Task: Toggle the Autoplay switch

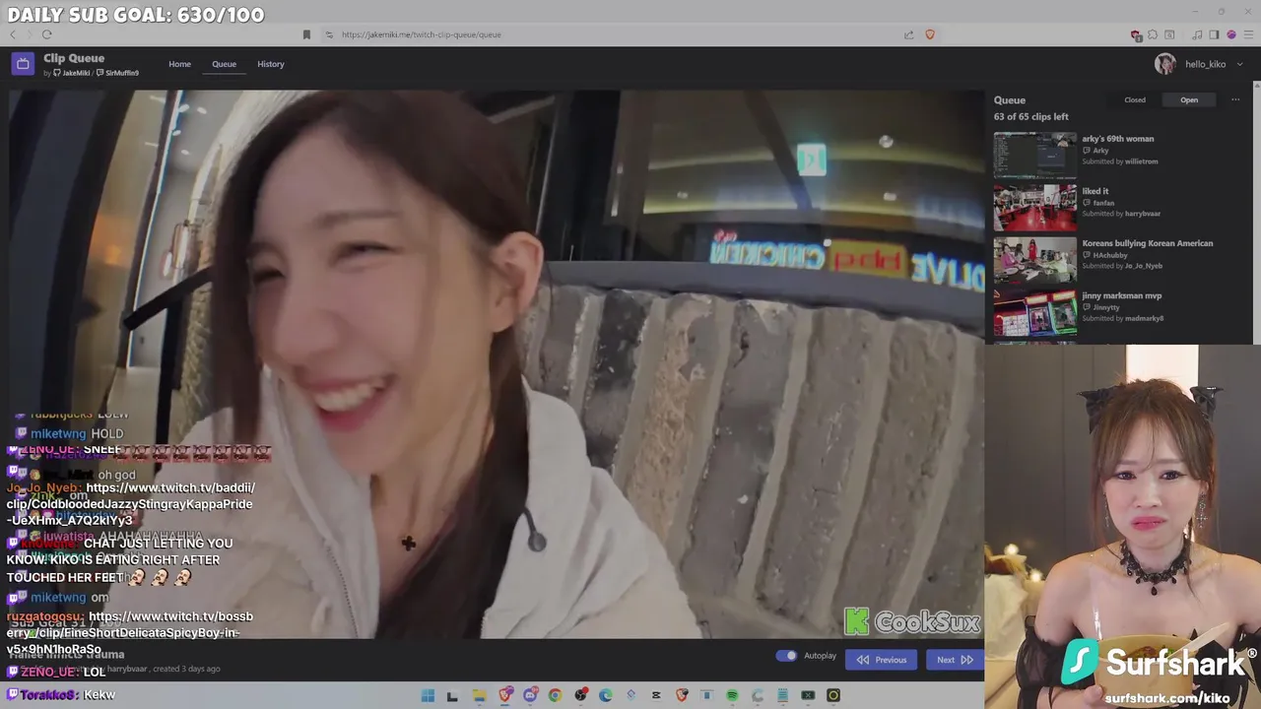Action: (786, 656)
